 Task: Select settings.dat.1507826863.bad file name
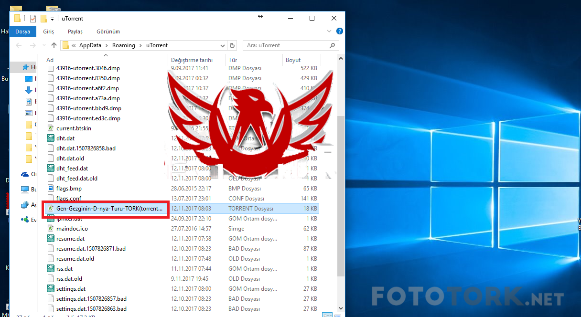(x=91, y=308)
